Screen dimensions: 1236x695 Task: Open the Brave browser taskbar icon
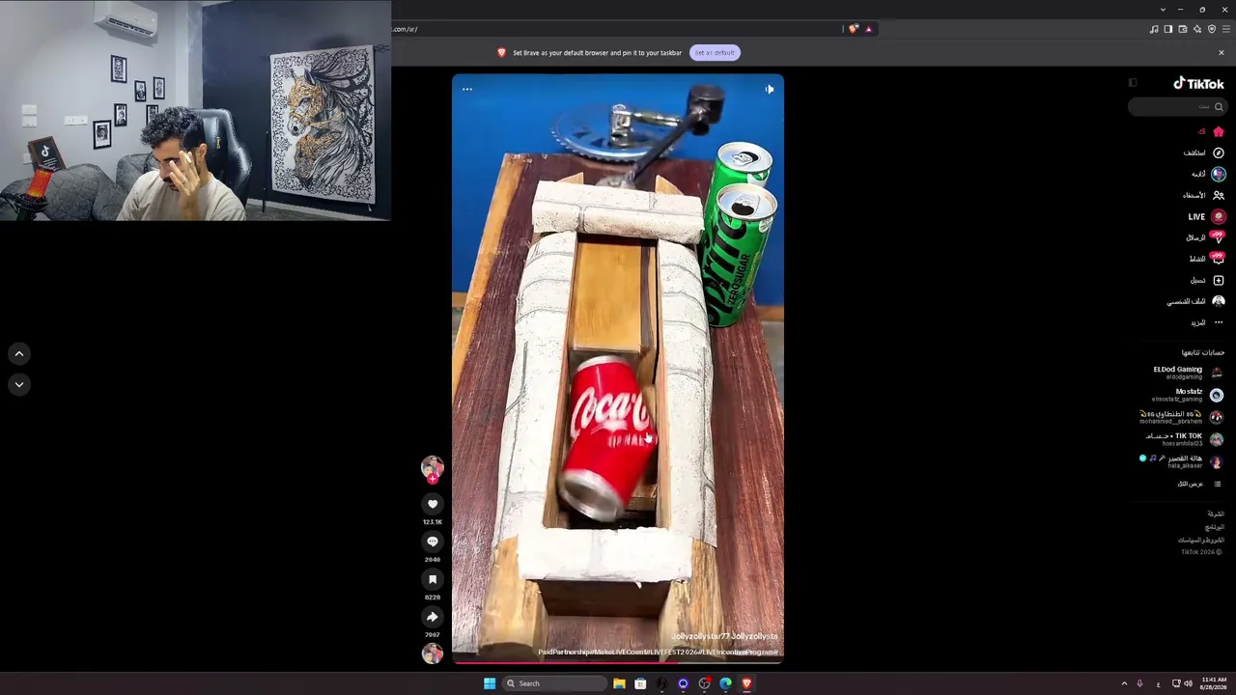746,683
